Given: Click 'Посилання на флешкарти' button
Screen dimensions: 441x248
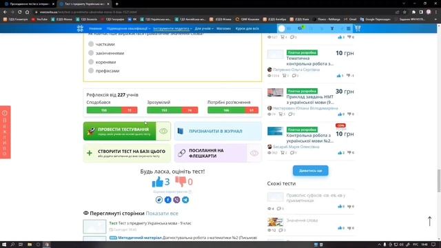Looking at the screenshot, I should (x=211, y=153).
